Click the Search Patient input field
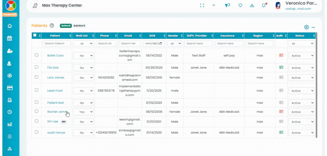This screenshot has width=327, height=156. click(x=57, y=44)
